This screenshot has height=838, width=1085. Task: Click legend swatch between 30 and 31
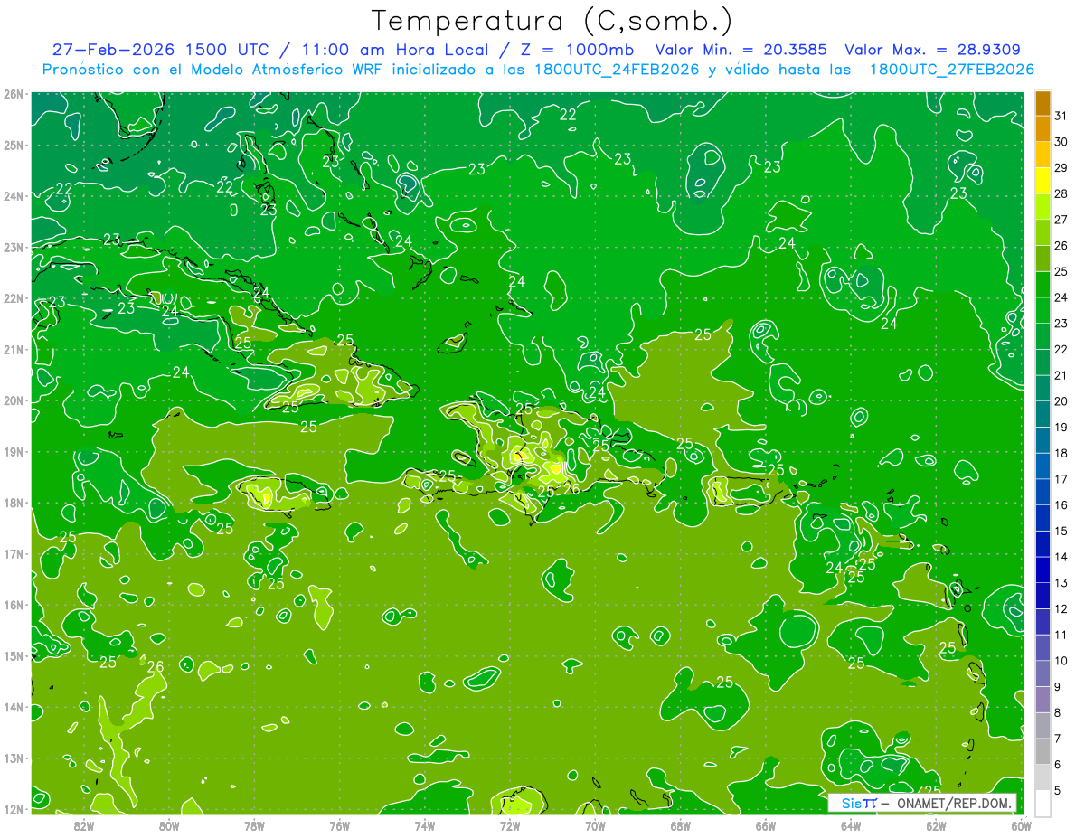coord(1043,128)
